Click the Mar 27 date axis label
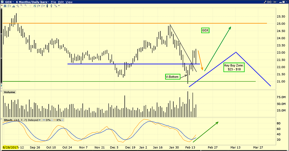 point(258,147)
